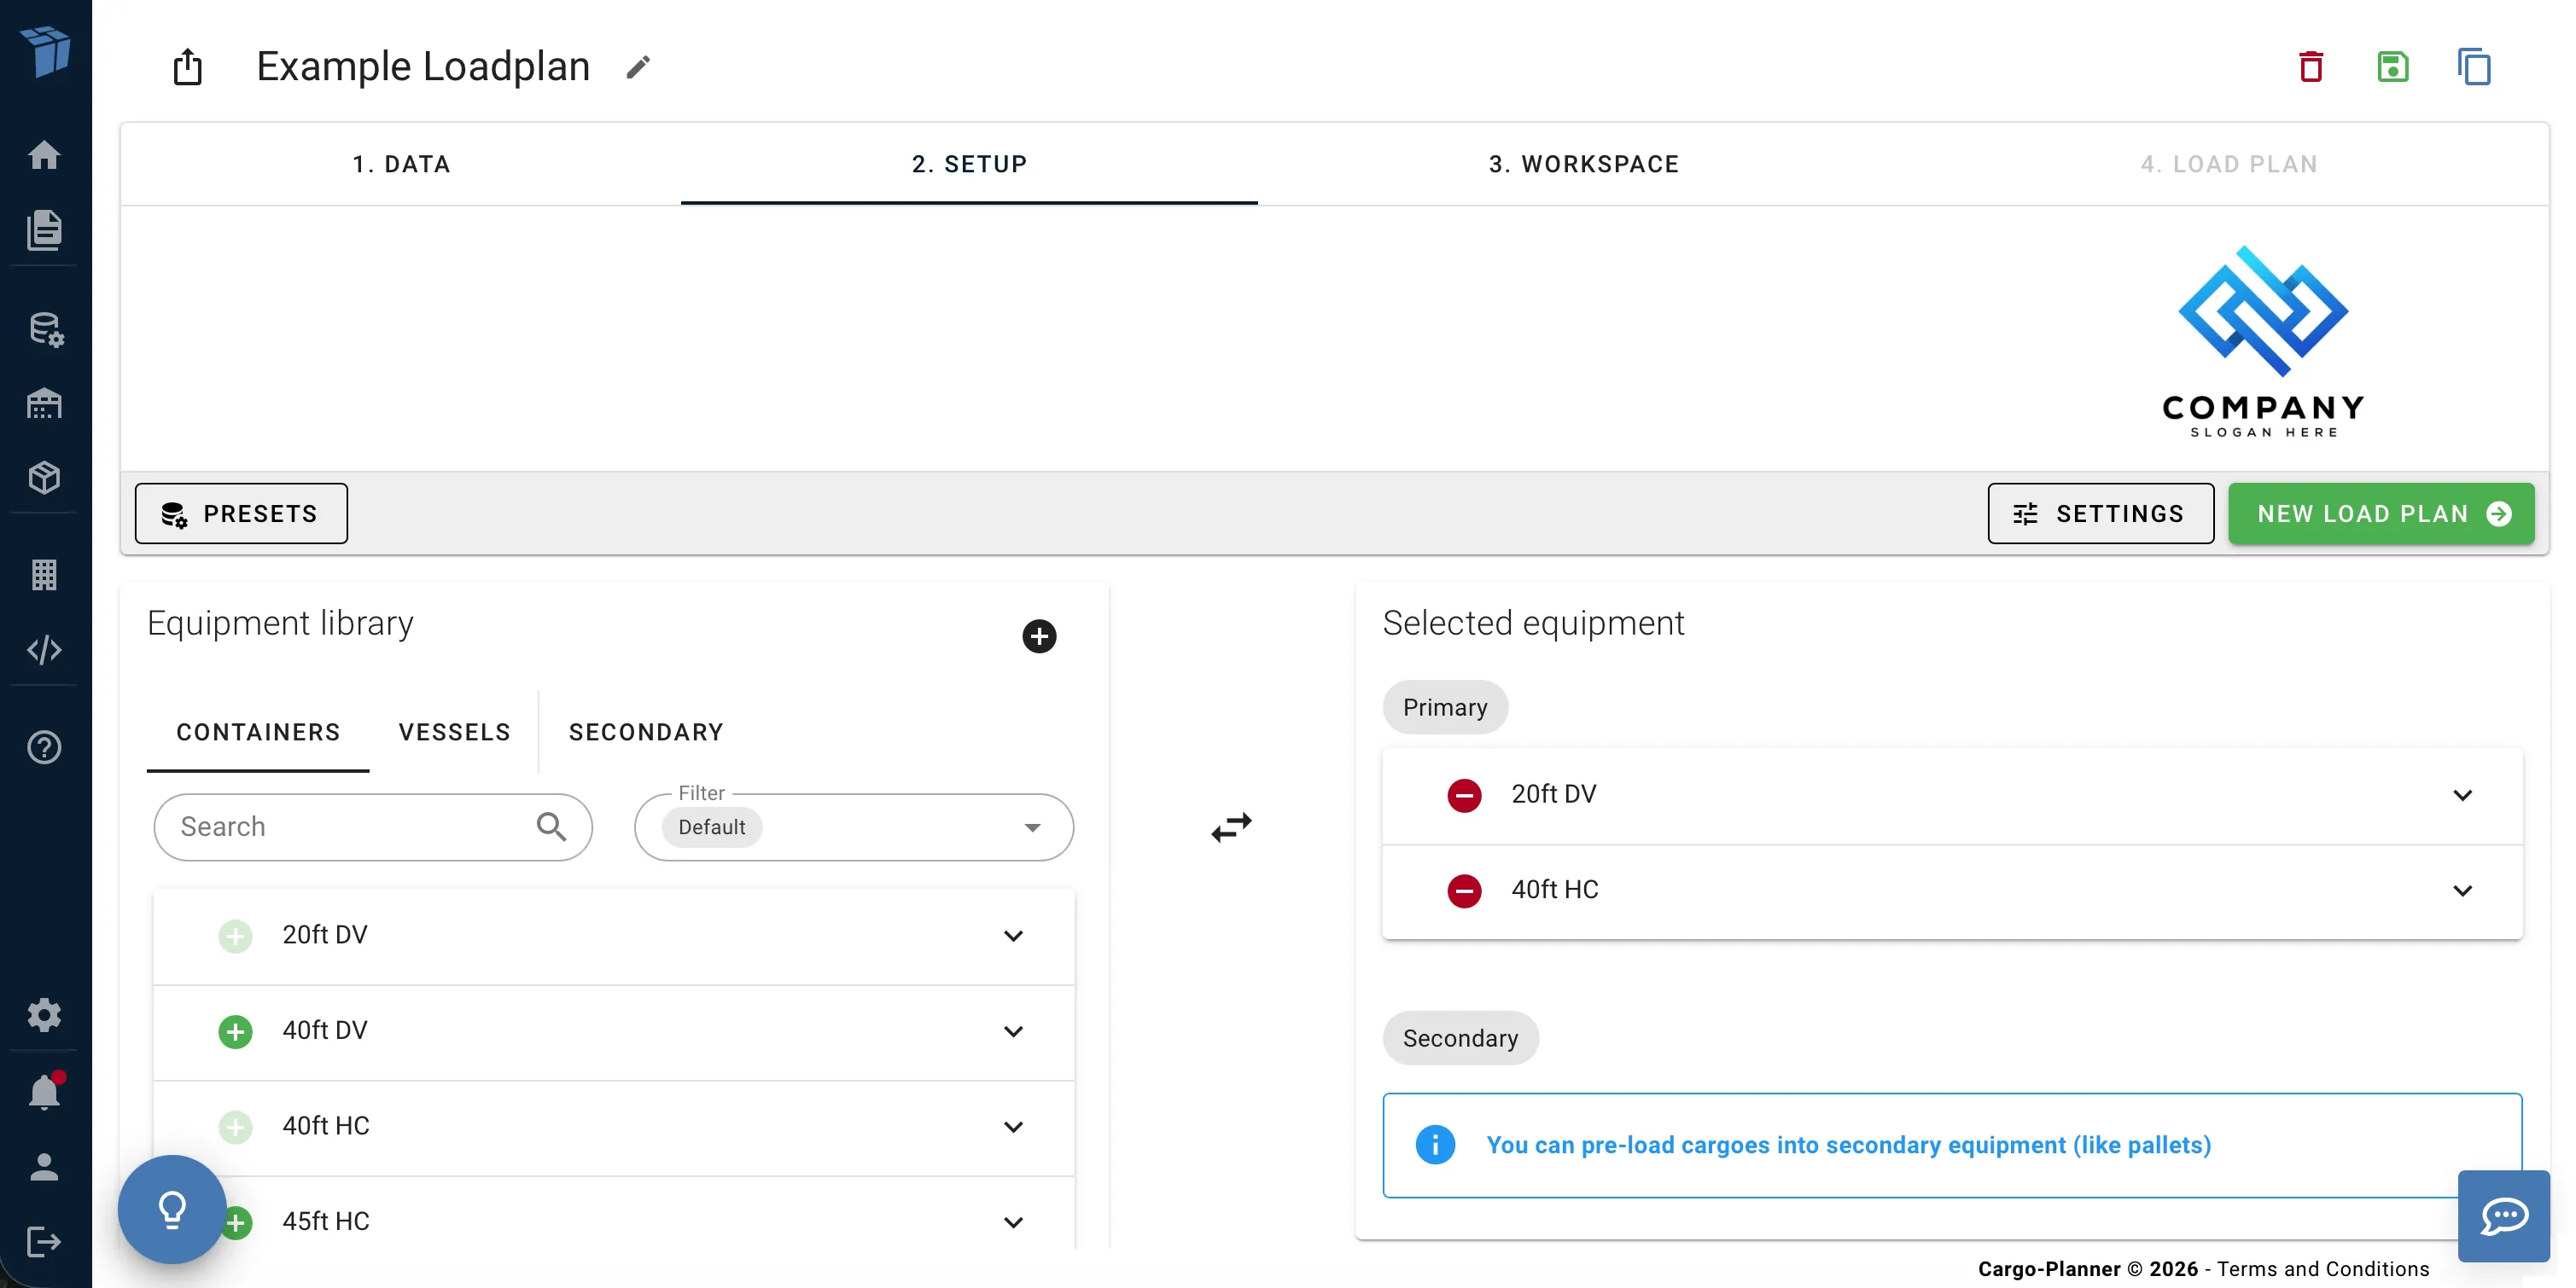2576x1288 pixels.
Task: Click the Example Loadplan title
Action: pyautogui.click(x=423, y=67)
